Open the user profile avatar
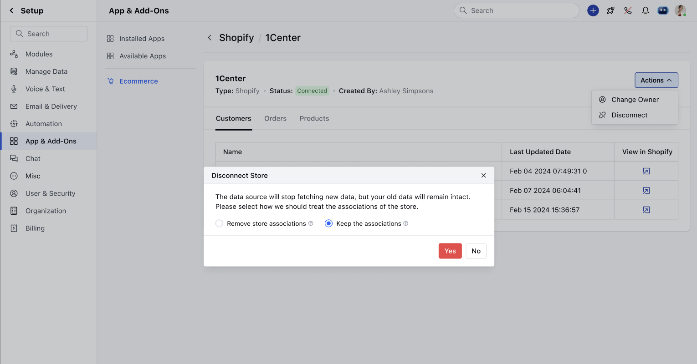 coord(681,10)
